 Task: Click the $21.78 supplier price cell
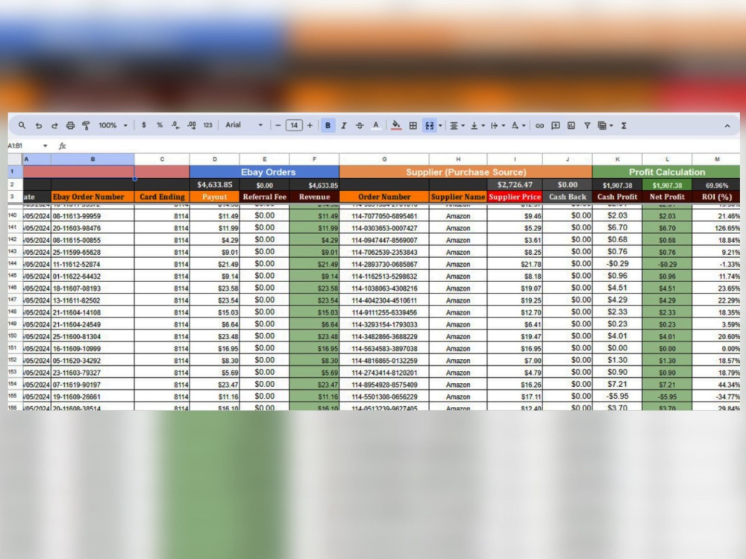[x=515, y=265]
